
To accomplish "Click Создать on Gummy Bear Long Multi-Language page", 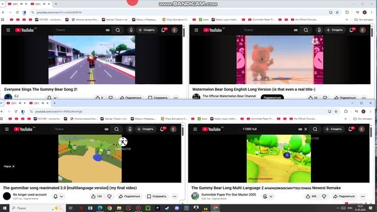I will pos(333,130).
